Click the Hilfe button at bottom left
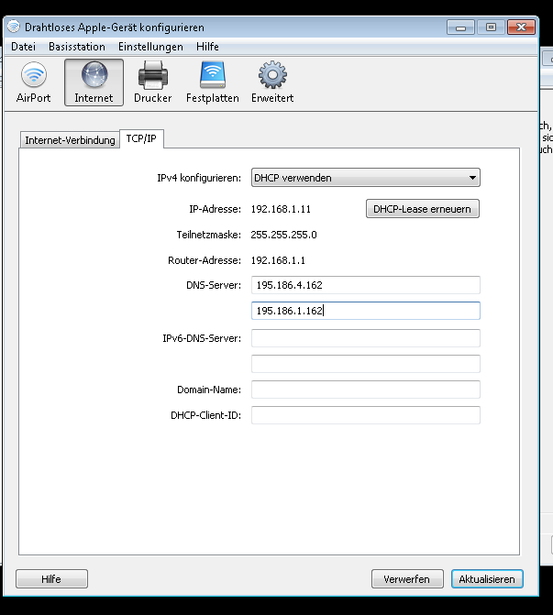The height and width of the screenshot is (615, 553). (51, 579)
